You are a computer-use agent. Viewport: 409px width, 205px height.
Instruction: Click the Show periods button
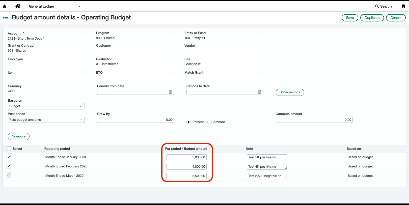point(290,92)
